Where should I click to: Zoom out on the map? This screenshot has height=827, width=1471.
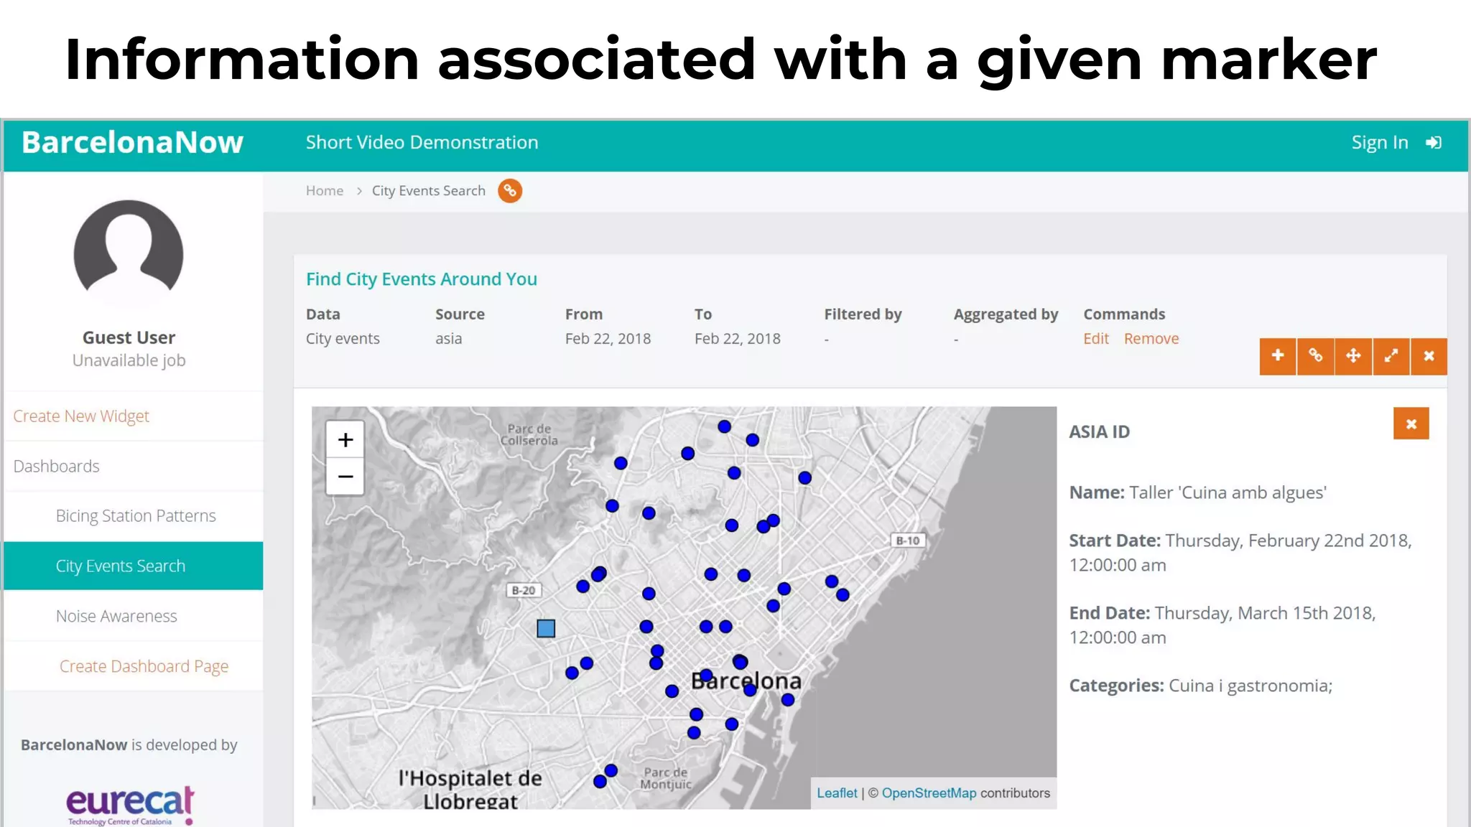[345, 477]
